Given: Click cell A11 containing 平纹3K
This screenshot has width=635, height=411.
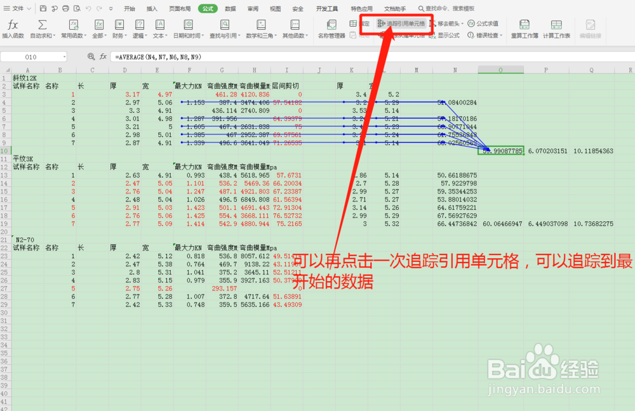Looking at the screenshot, I should pyautogui.click(x=27, y=159).
